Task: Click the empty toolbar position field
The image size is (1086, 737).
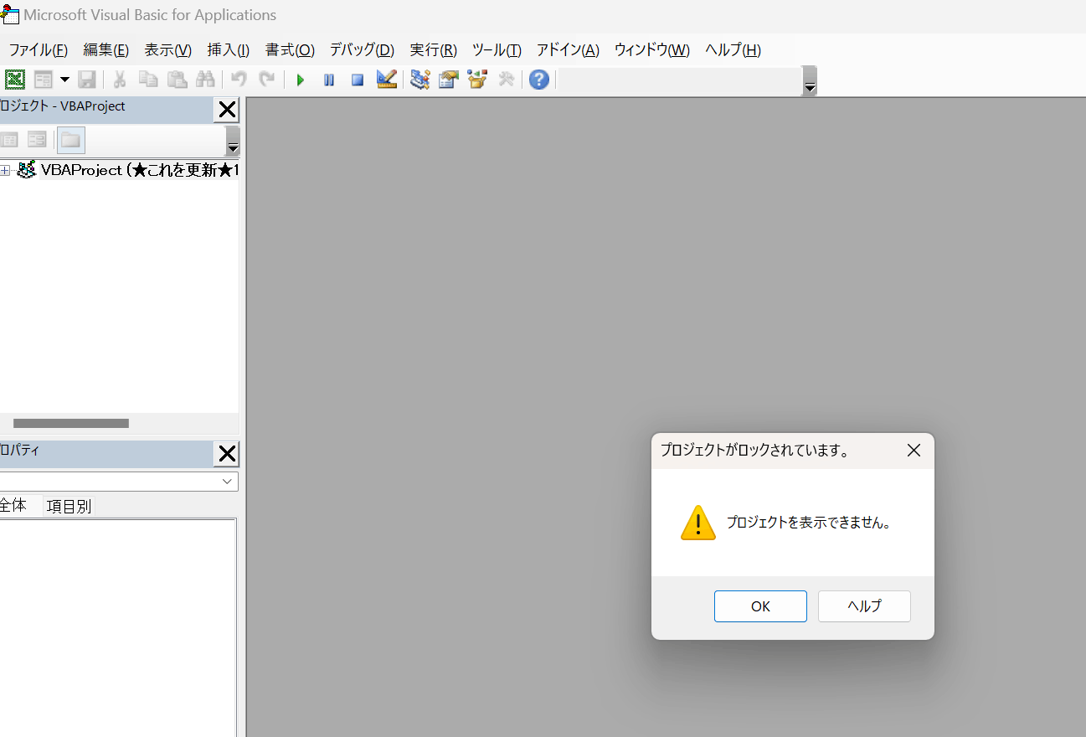Action: [x=680, y=80]
